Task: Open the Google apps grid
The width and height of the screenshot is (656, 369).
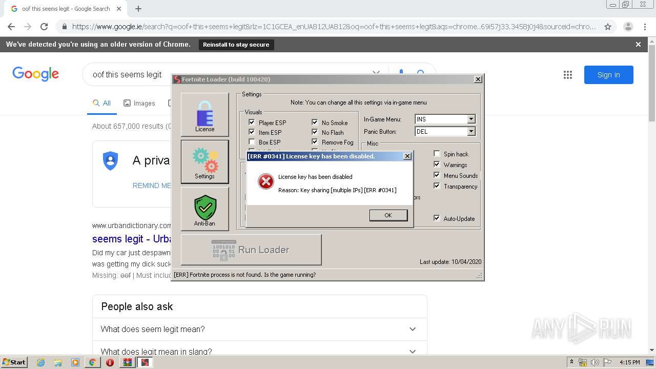Action: point(568,75)
